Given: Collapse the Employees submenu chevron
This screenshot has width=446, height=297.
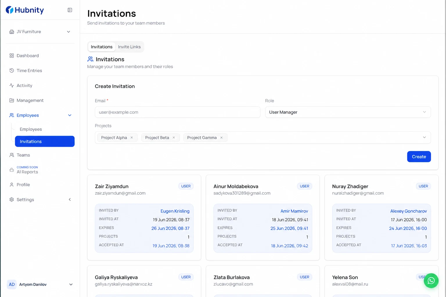Looking at the screenshot, I should (x=70, y=115).
